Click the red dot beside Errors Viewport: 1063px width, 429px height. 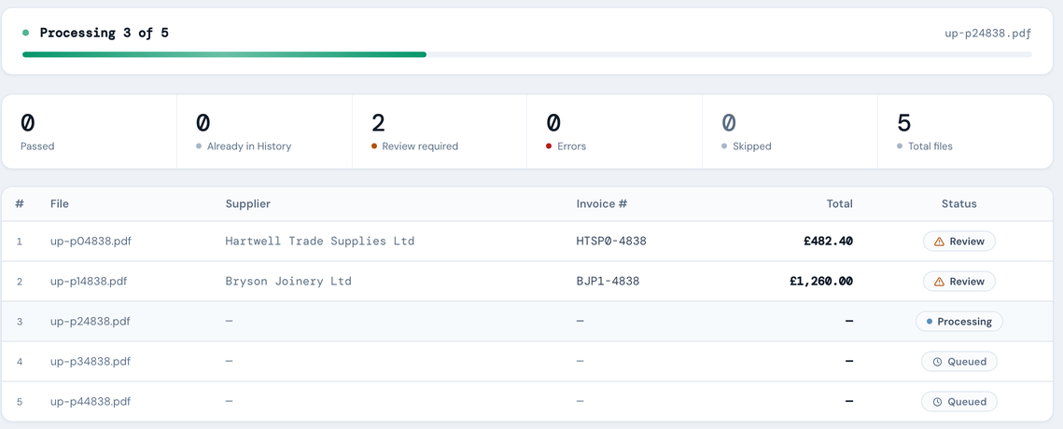pyautogui.click(x=549, y=146)
